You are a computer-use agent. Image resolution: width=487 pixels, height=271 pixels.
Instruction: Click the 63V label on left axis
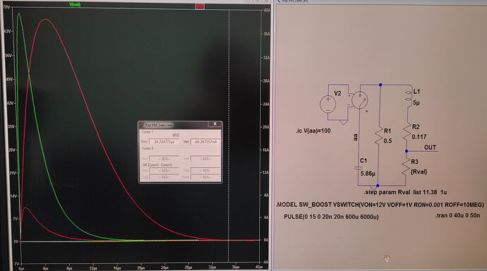pyautogui.click(x=8, y=31)
